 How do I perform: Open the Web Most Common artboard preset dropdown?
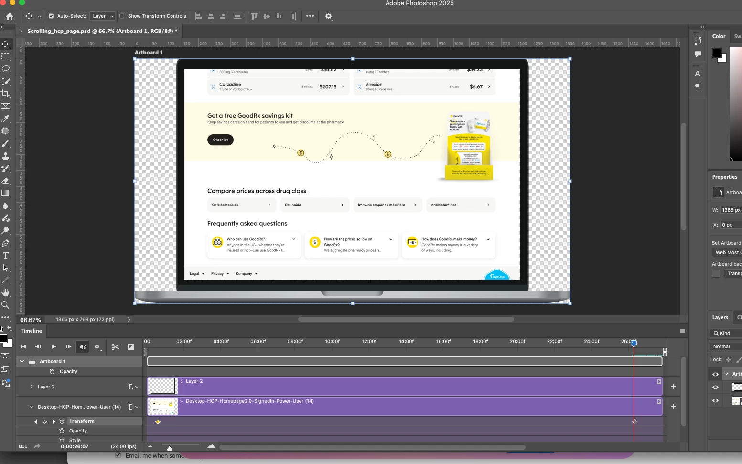click(x=727, y=253)
